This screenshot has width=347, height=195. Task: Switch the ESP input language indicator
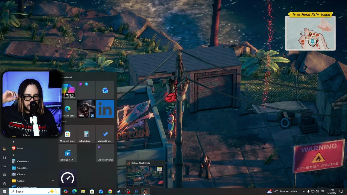(x=323, y=191)
